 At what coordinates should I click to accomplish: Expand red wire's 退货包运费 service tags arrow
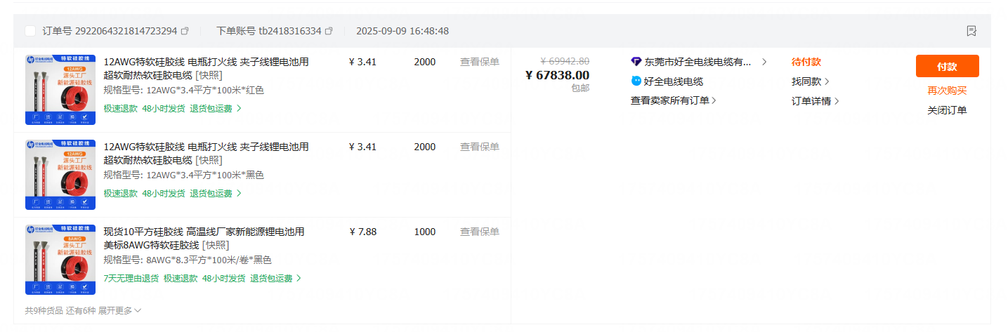(239, 108)
